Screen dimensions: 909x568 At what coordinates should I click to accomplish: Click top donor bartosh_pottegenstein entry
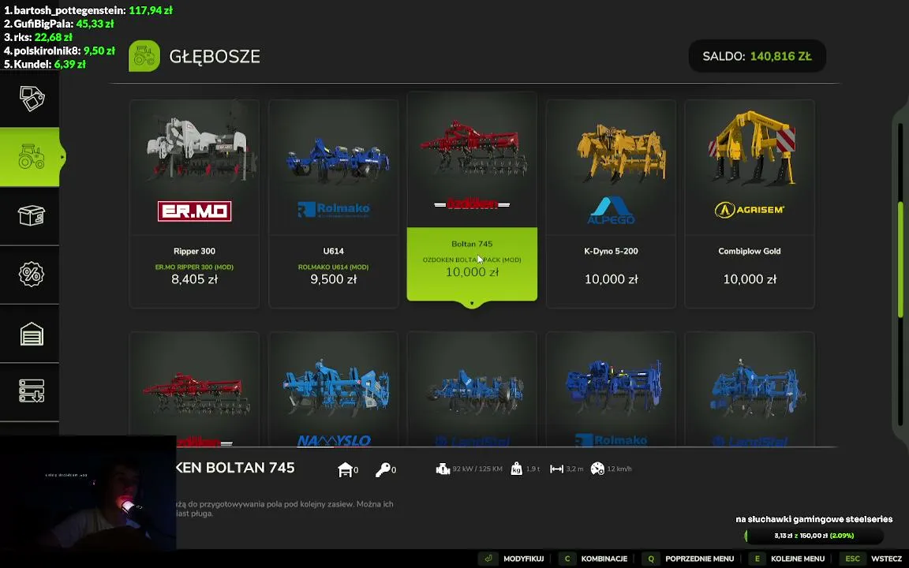pos(88,9)
